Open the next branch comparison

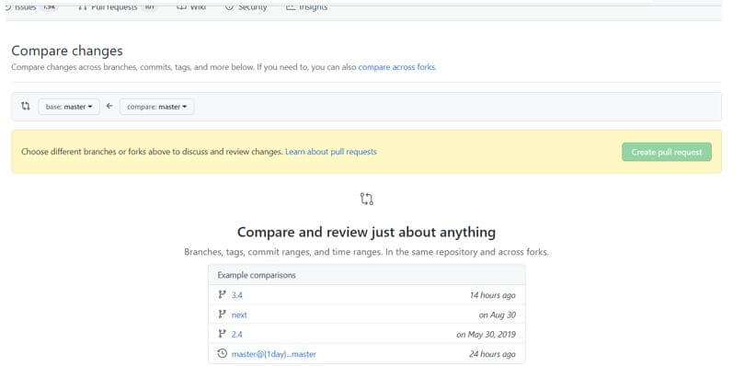[x=239, y=315]
